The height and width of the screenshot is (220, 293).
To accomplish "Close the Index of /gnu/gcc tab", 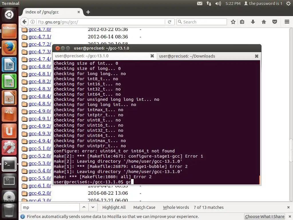I will [79, 12].
